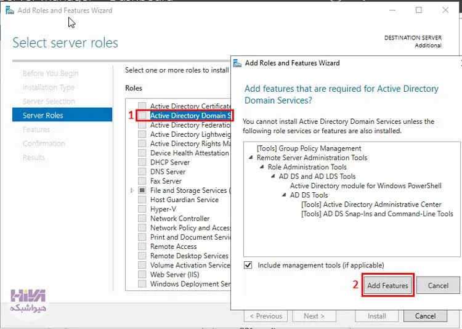Select the Server Roles step
This screenshot has width=462, height=329.
pos(62,115)
